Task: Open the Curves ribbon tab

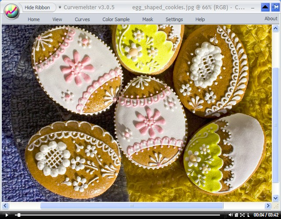Action: point(82,19)
